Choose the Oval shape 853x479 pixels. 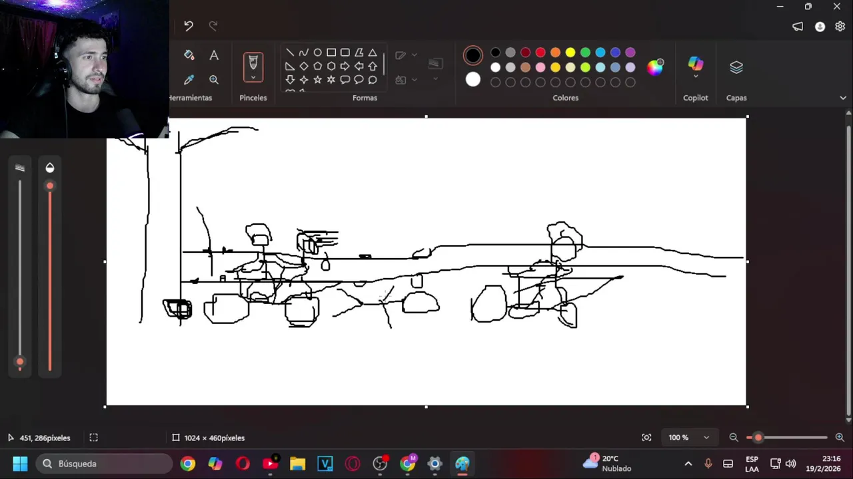click(x=318, y=53)
